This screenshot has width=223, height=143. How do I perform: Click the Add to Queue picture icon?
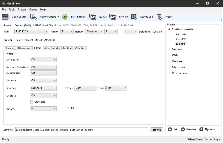(34, 17)
